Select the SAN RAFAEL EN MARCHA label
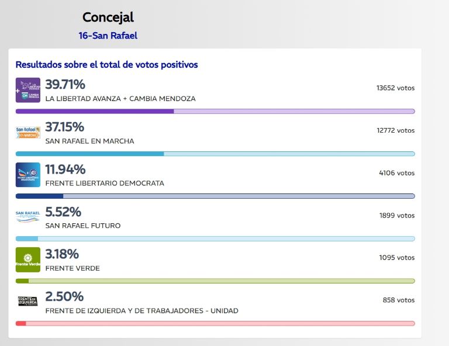 pos(89,141)
